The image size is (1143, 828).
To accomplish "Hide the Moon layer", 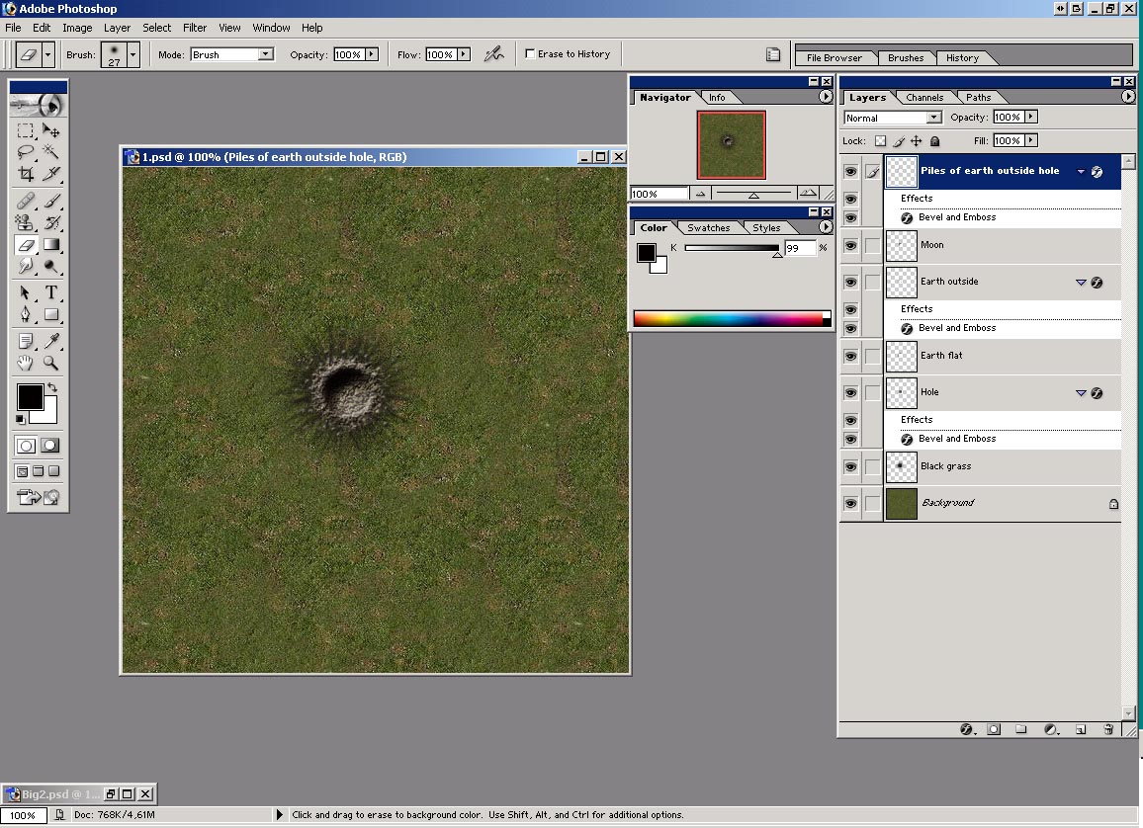I will (x=850, y=245).
